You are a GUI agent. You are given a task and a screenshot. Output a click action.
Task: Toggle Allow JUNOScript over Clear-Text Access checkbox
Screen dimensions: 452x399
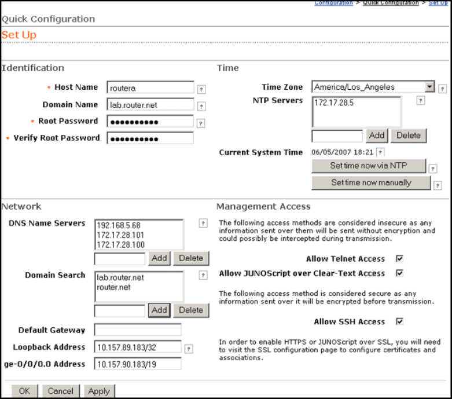399,273
